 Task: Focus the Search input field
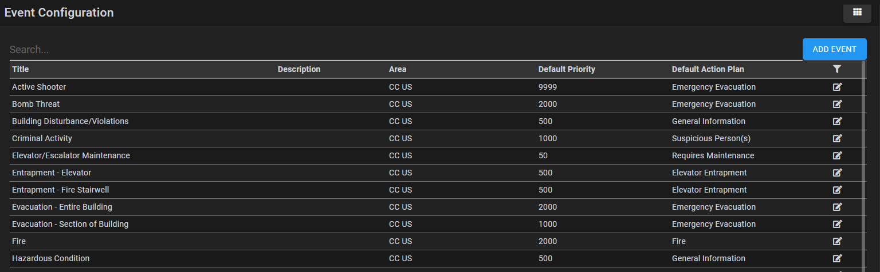[x=401, y=50]
